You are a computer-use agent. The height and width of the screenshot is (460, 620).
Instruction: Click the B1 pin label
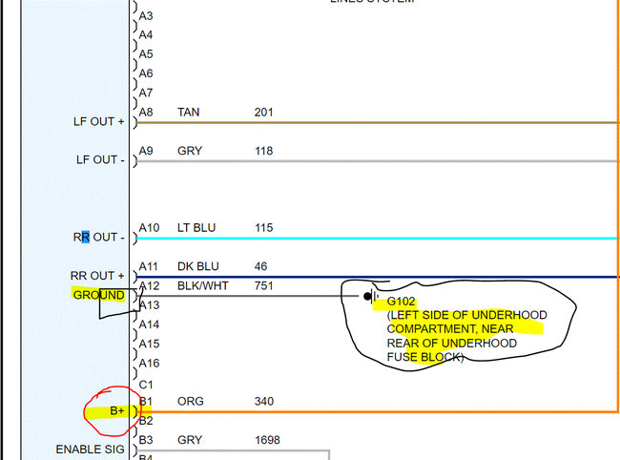tap(146, 401)
